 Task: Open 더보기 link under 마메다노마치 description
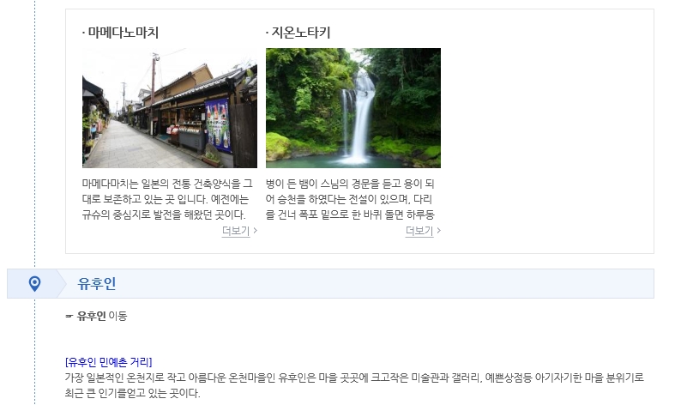coord(236,231)
